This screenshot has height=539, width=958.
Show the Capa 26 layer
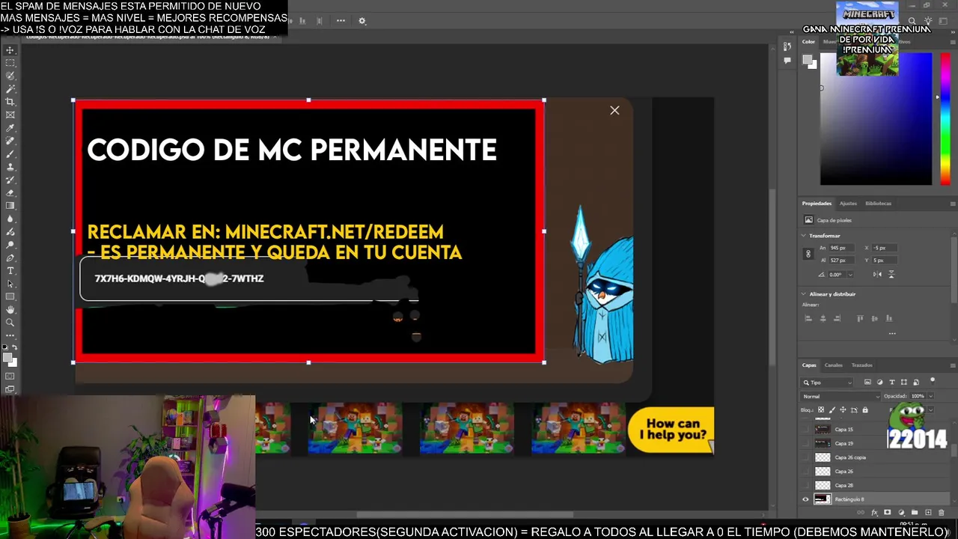pos(806,472)
